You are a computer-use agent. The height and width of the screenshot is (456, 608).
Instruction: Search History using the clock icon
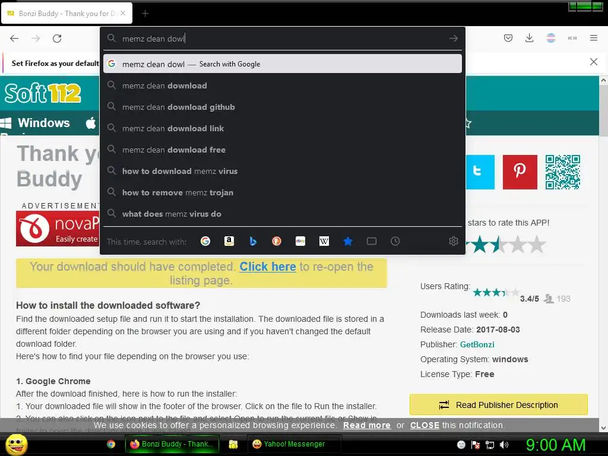pos(395,241)
